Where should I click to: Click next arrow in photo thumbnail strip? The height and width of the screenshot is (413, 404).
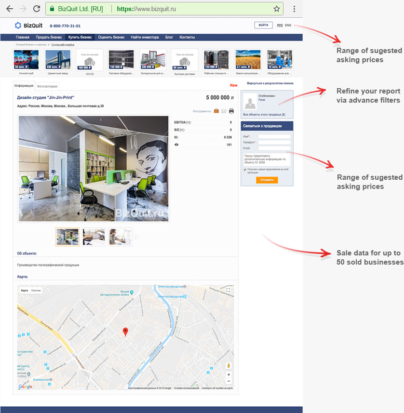pos(136,237)
